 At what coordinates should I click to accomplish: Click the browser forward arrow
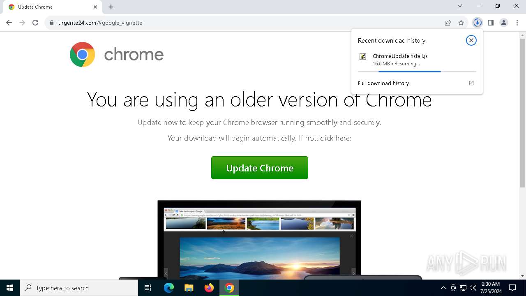22,23
